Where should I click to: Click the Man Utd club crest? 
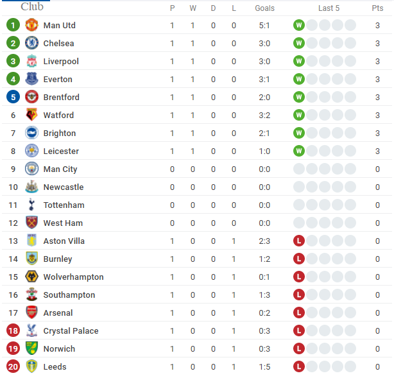point(31,25)
